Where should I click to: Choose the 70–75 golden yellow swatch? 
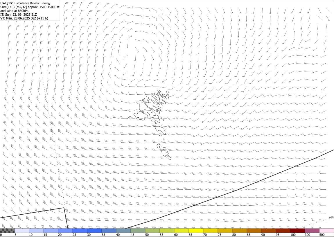coord(211,231)
